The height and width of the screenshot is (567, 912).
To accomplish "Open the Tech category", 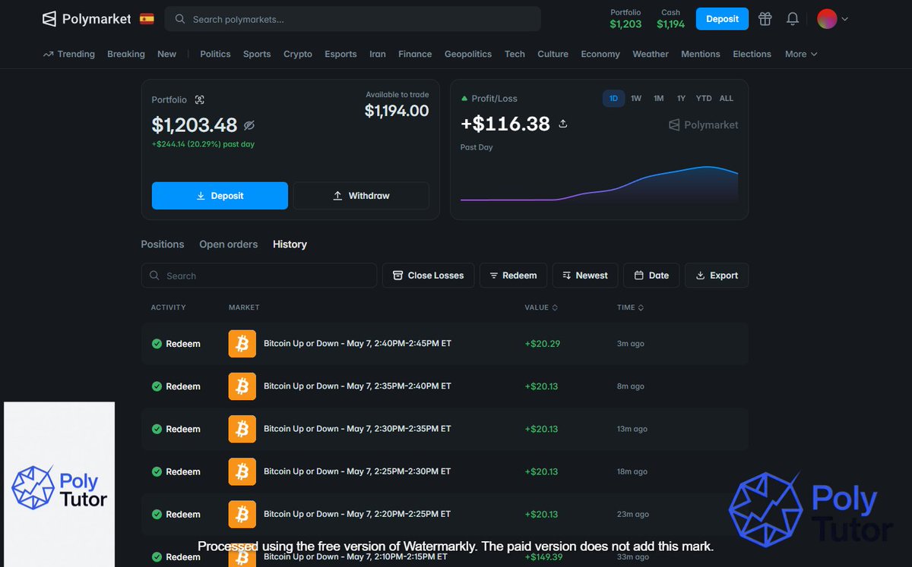I will [515, 54].
